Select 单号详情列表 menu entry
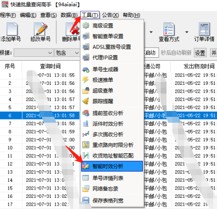 coord(112,178)
